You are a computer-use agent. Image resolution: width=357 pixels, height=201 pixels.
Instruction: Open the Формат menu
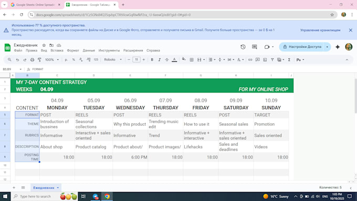point(73,50)
